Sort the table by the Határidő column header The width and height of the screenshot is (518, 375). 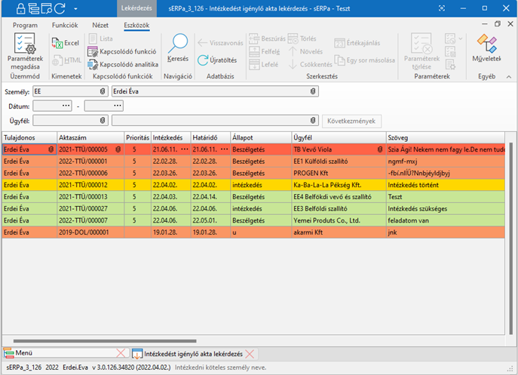pyautogui.click(x=210, y=137)
